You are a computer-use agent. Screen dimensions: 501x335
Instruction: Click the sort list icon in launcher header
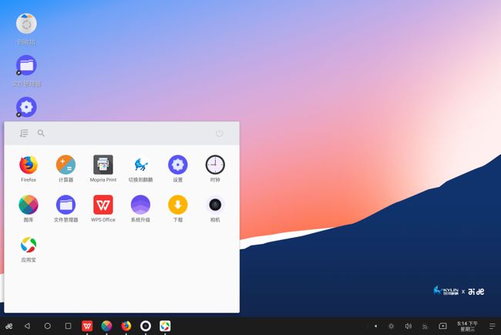[24, 134]
